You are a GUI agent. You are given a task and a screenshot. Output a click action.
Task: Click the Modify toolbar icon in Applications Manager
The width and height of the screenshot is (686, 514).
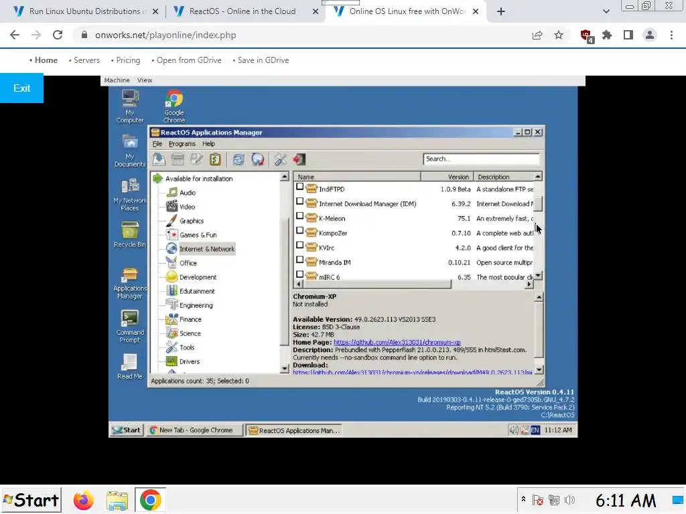[x=196, y=159]
